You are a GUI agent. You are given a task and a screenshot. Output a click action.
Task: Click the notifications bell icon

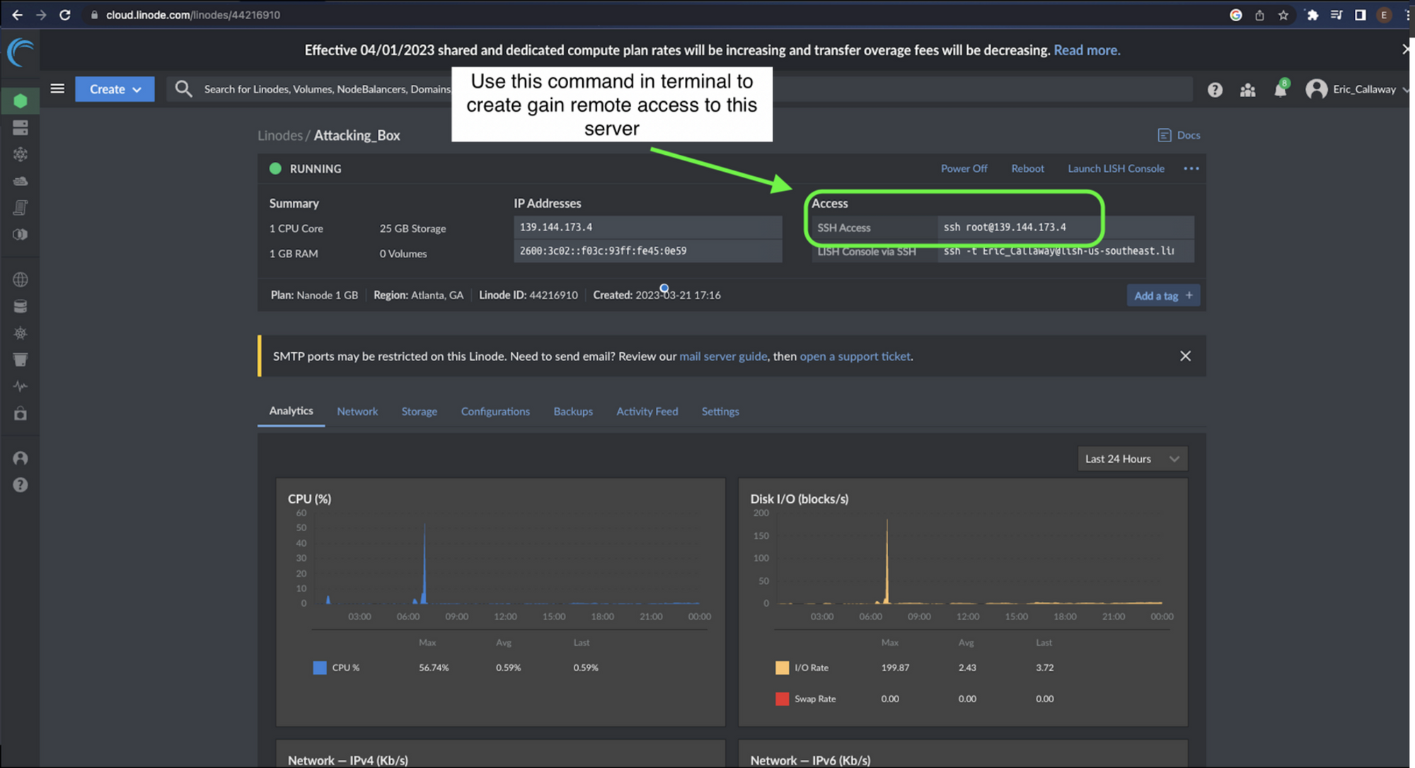click(x=1280, y=90)
